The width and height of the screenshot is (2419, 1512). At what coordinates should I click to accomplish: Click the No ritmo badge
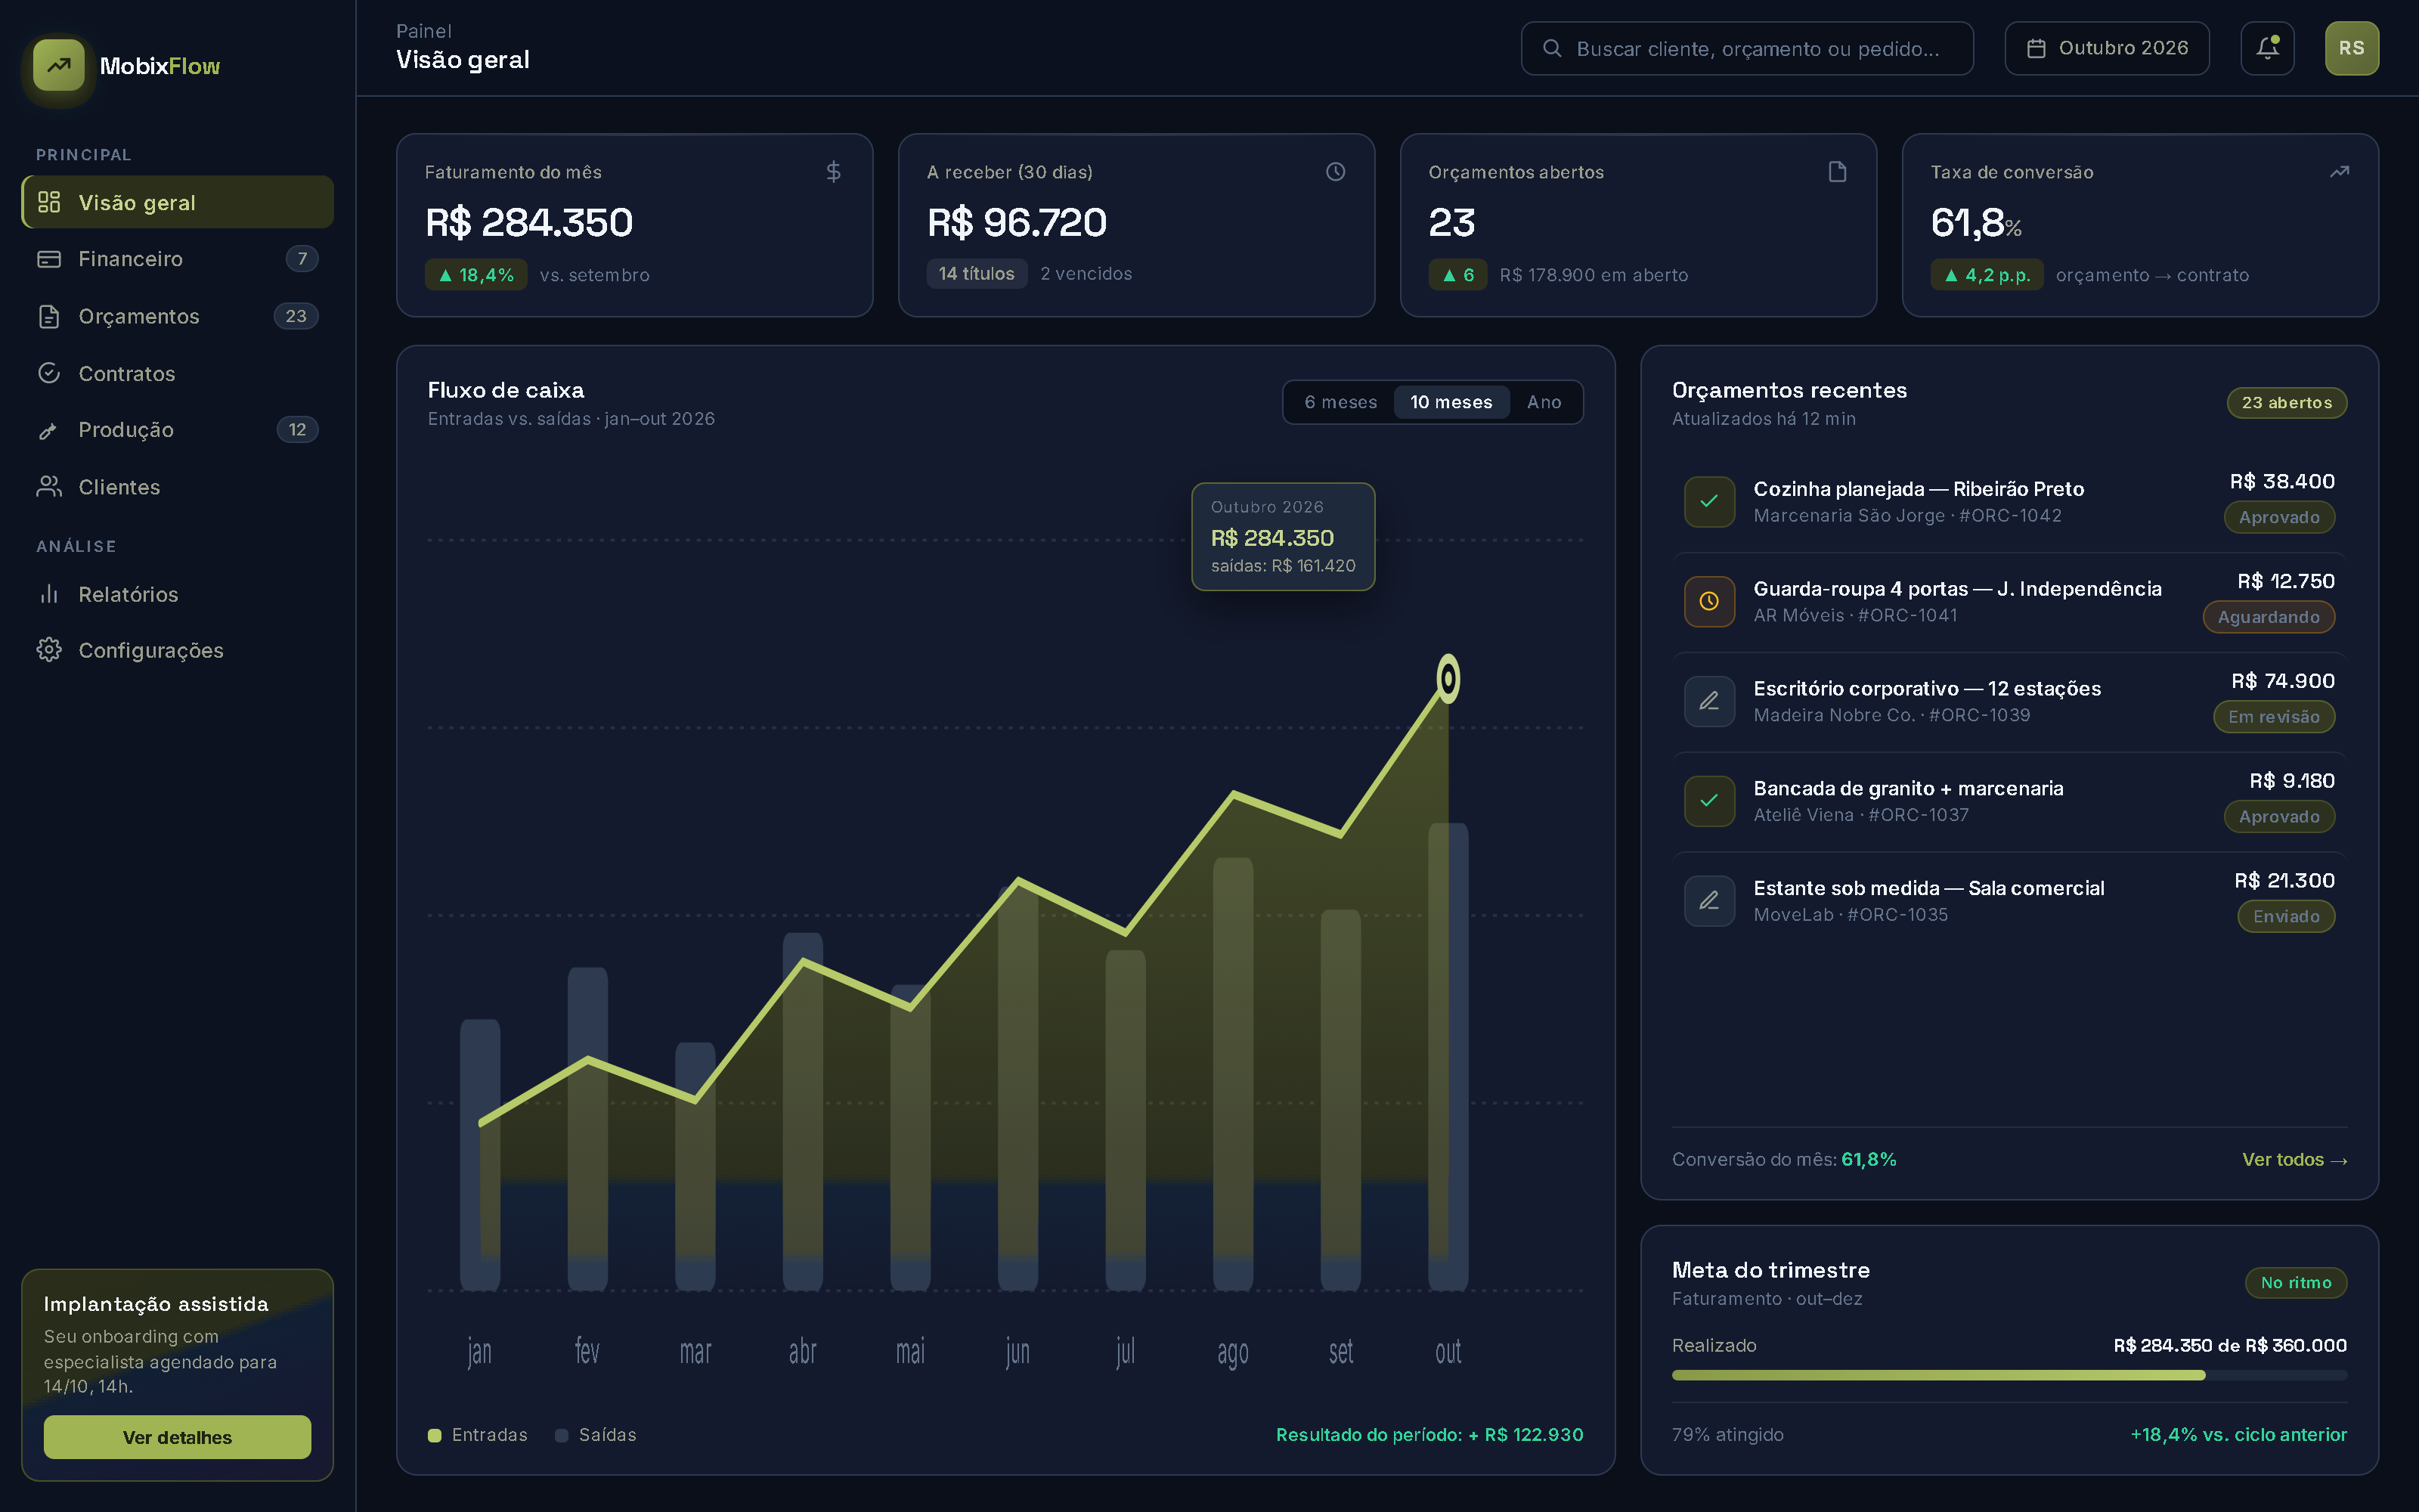[2296, 1283]
